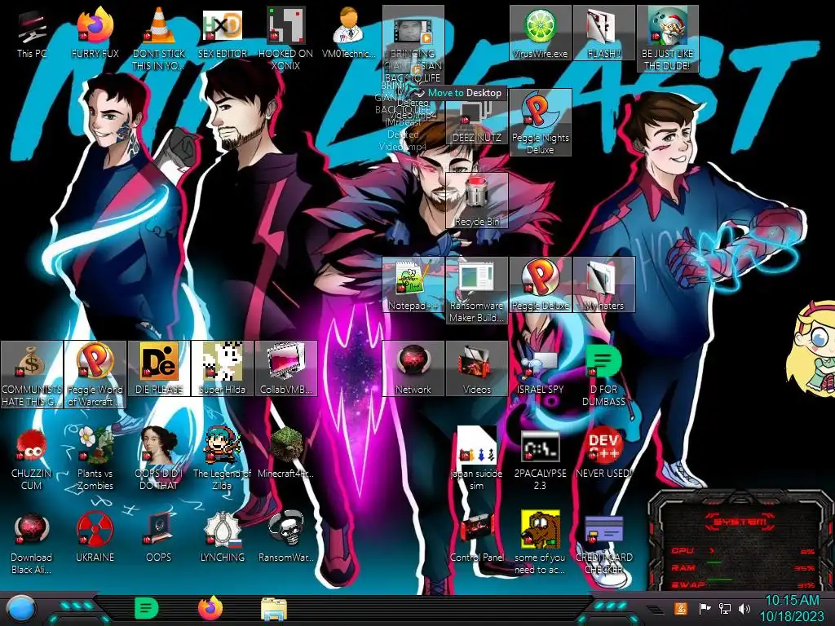Screen dimensions: 835x626
Task: Open the network tray icon
Action: pyautogui.click(x=725, y=608)
